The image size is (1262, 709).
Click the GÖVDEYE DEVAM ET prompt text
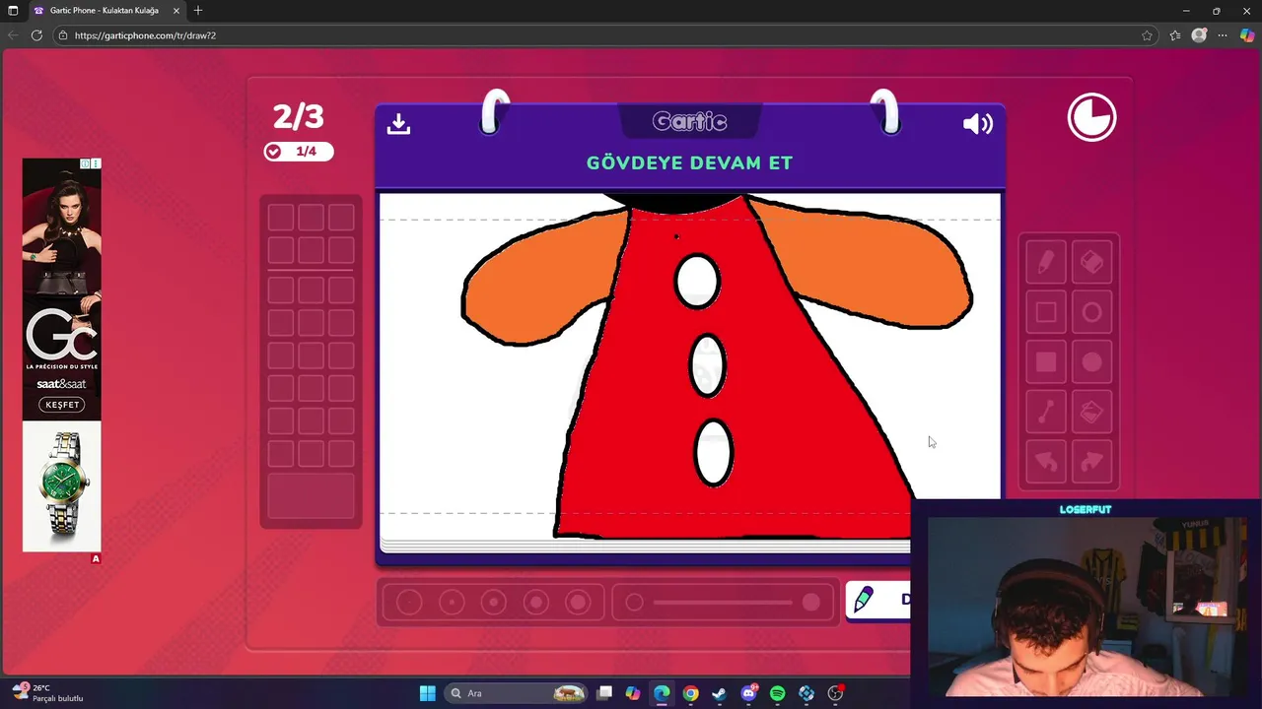[x=689, y=163]
